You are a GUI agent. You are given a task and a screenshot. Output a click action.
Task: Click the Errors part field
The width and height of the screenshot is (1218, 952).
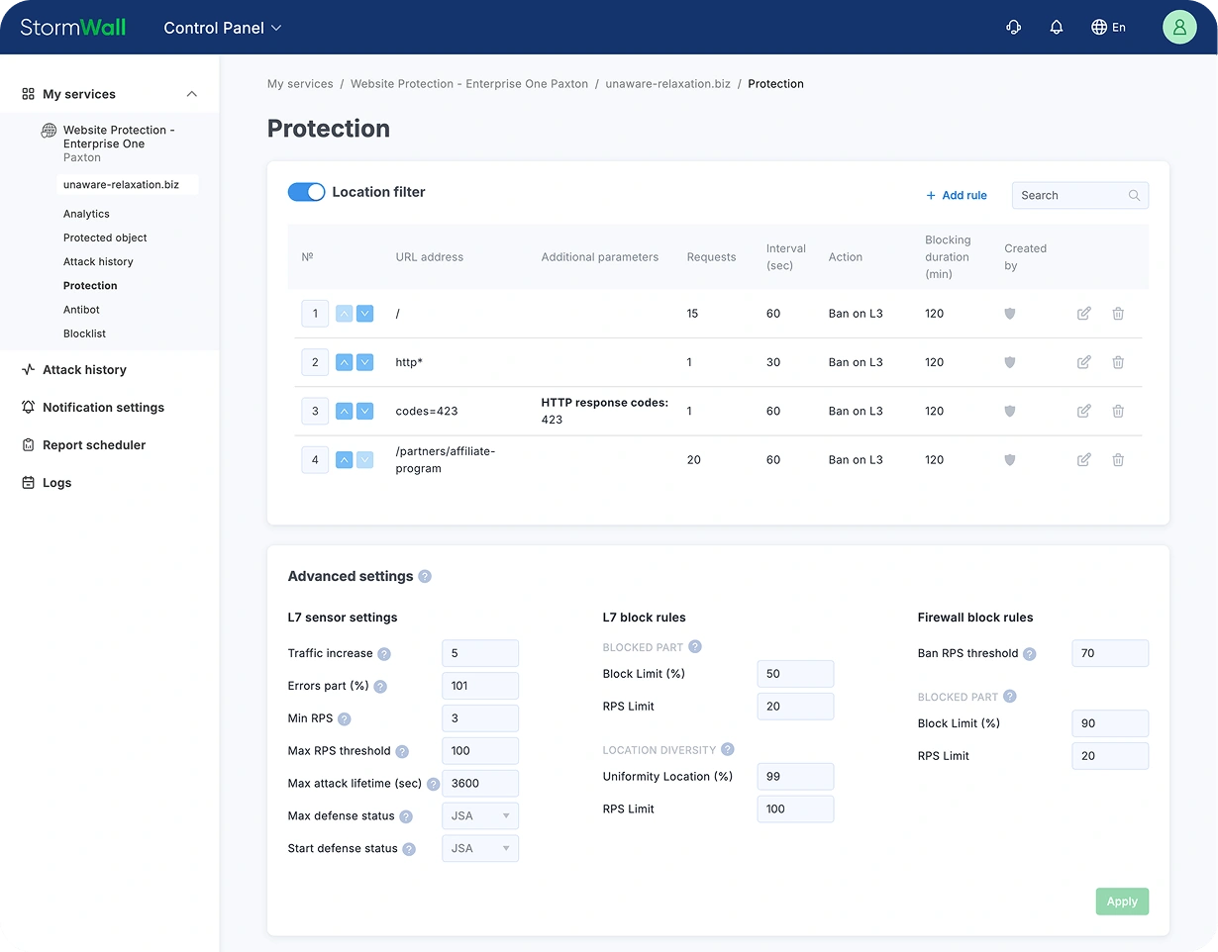coord(480,686)
